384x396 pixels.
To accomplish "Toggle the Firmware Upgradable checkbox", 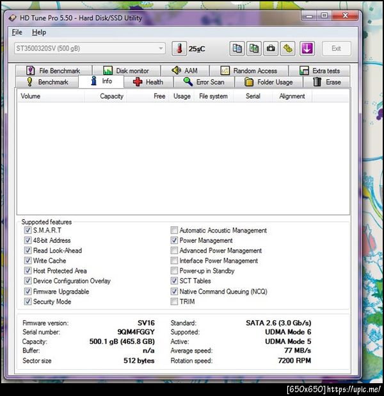I will click(x=28, y=291).
